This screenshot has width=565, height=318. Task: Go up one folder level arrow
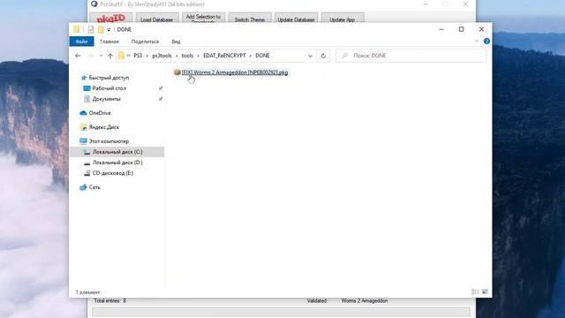tap(110, 56)
